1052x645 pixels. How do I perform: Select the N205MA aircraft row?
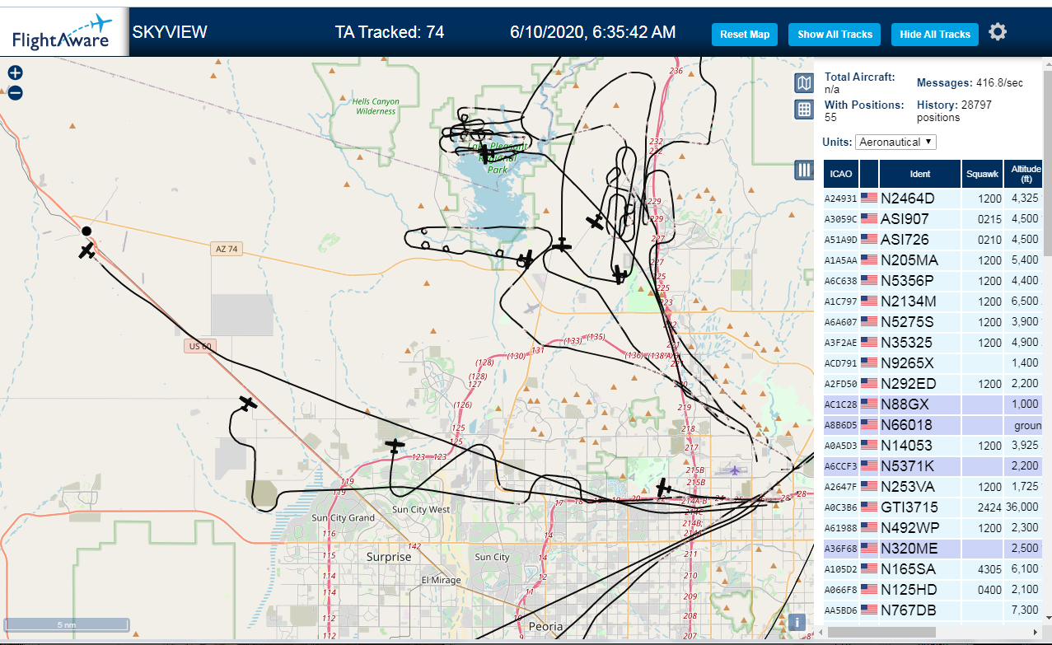[x=933, y=260]
